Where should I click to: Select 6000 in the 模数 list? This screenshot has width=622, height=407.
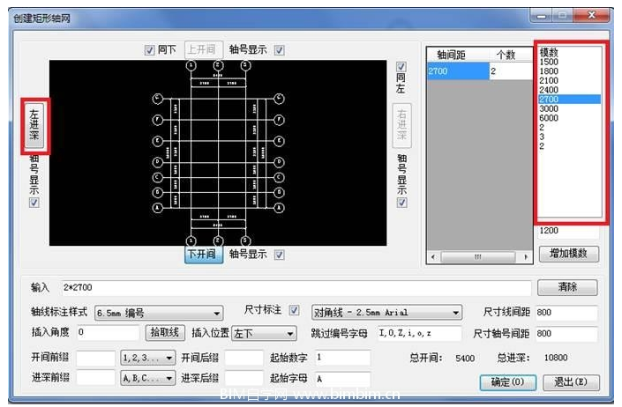[x=569, y=118]
